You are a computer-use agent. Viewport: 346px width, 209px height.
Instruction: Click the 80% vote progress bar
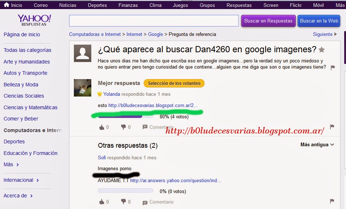(x=125, y=116)
